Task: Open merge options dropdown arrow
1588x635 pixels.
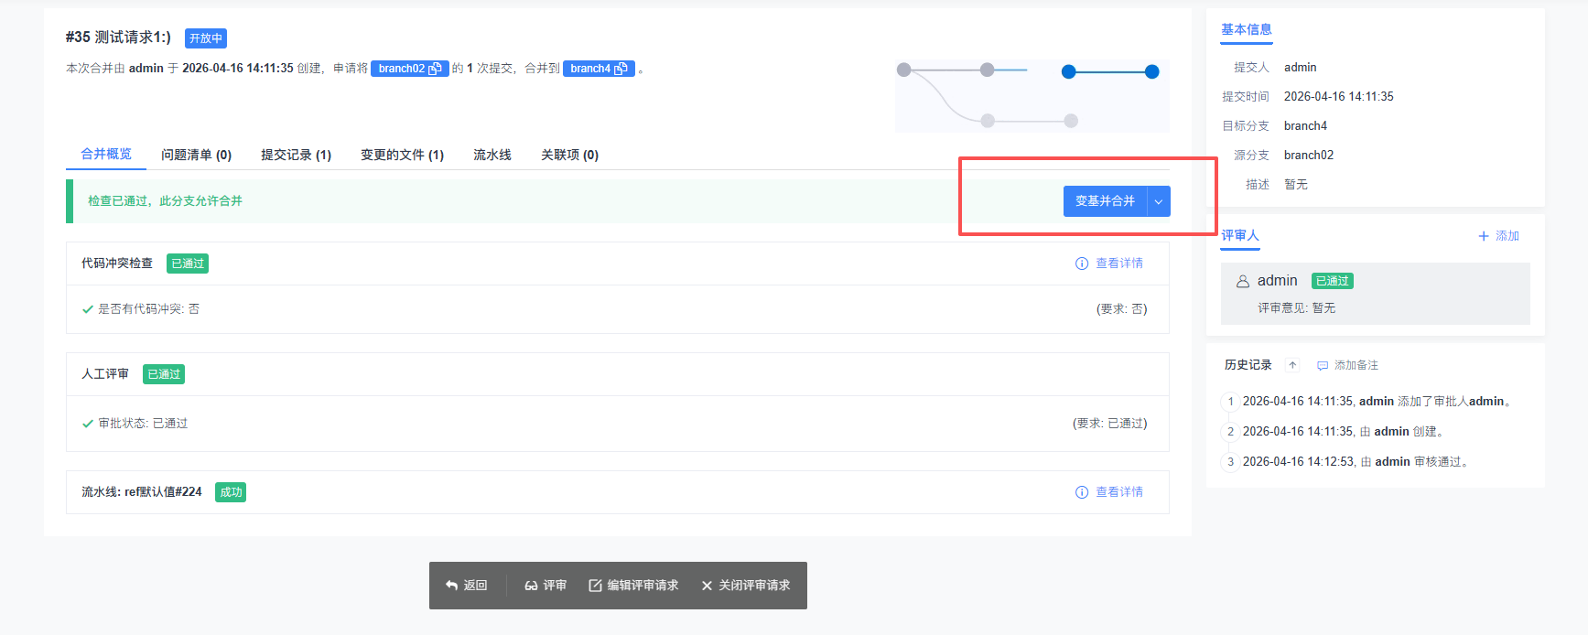Action: (1159, 201)
